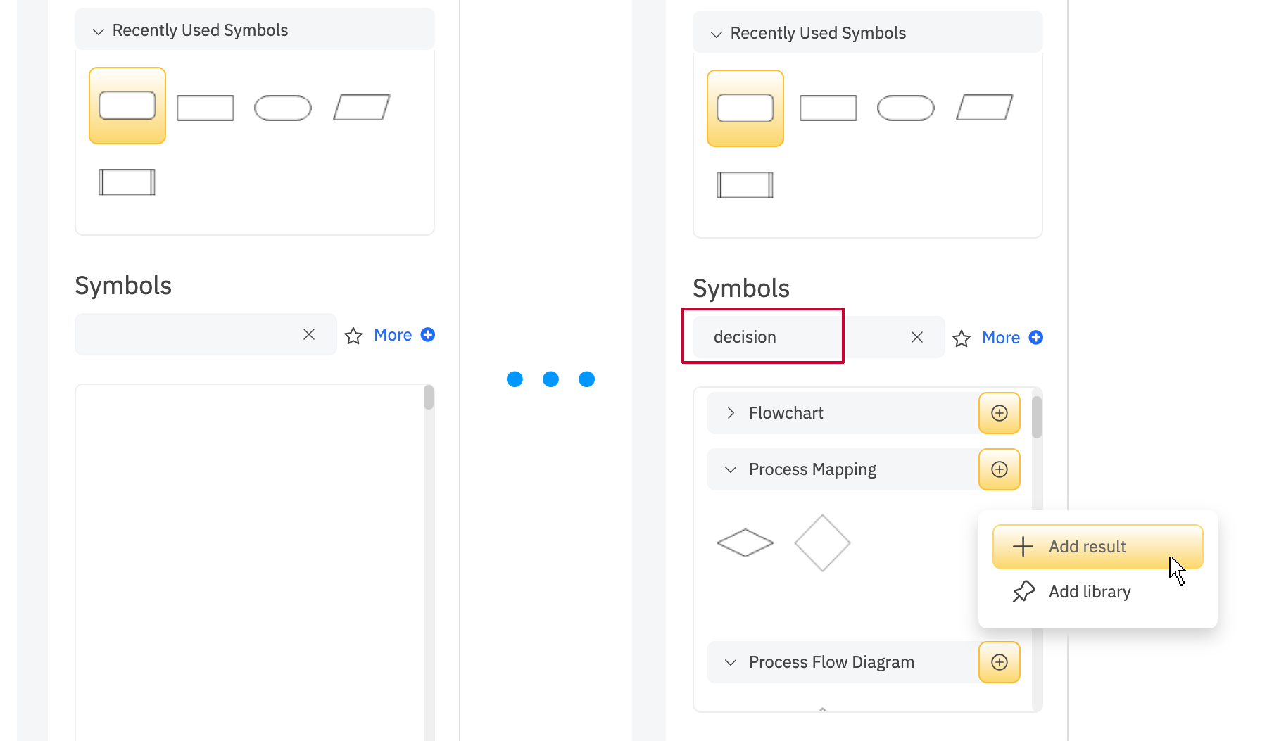Click the plus button beside Process Mapping
Screen dimensions: 1267x741
point(999,469)
